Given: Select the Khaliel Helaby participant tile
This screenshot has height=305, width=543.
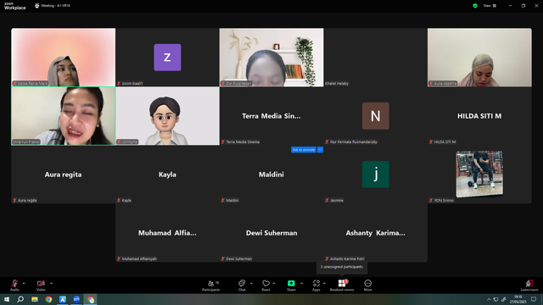Looking at the screenshot, I should tap(375, 57).
